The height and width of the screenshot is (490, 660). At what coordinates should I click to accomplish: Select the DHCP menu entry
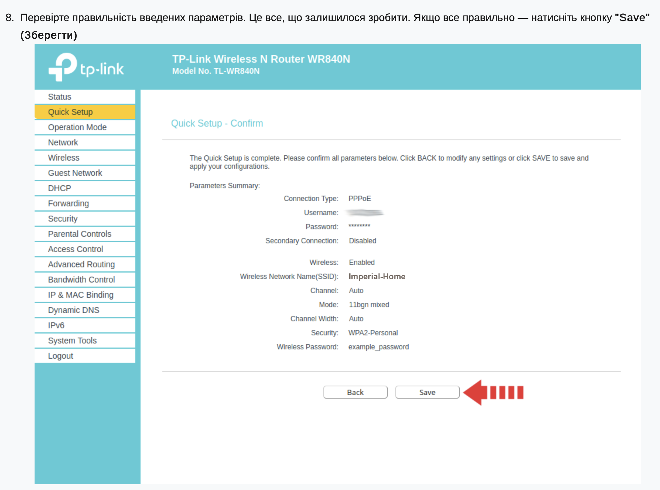(x=59, y=188)
